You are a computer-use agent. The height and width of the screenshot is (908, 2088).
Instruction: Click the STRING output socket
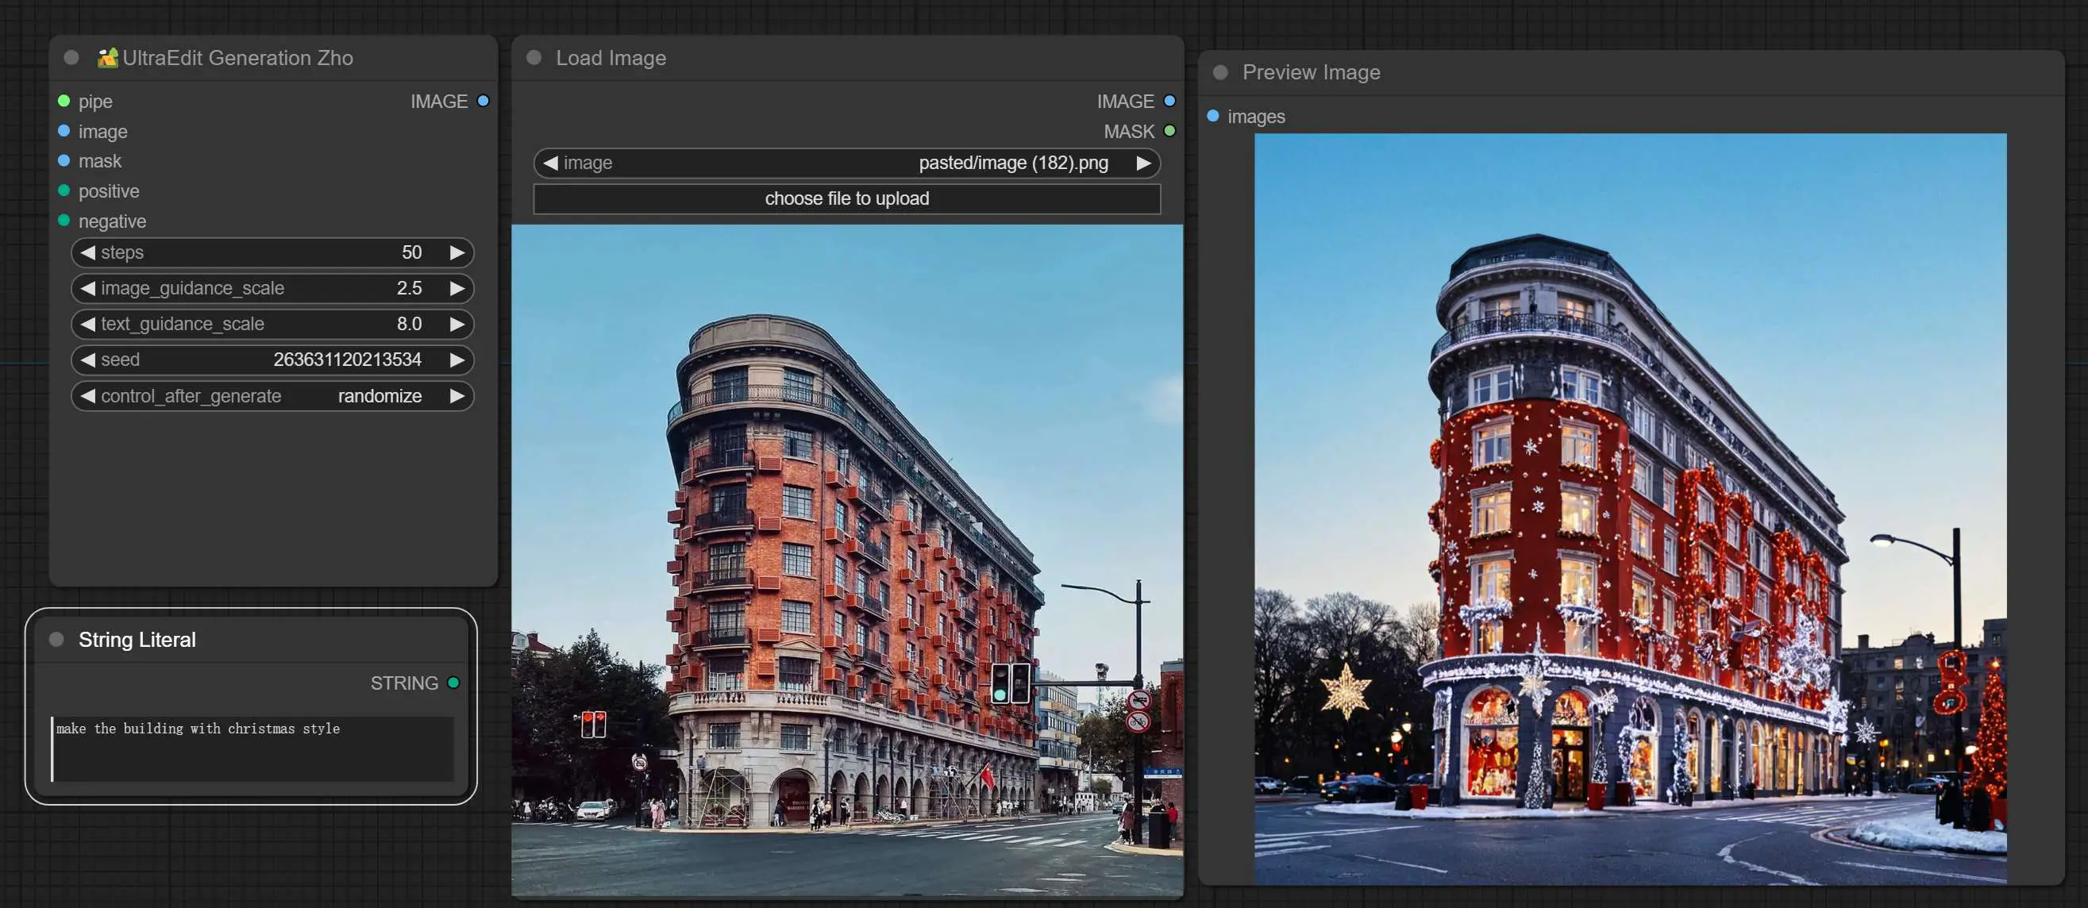(x=453, y=683)
